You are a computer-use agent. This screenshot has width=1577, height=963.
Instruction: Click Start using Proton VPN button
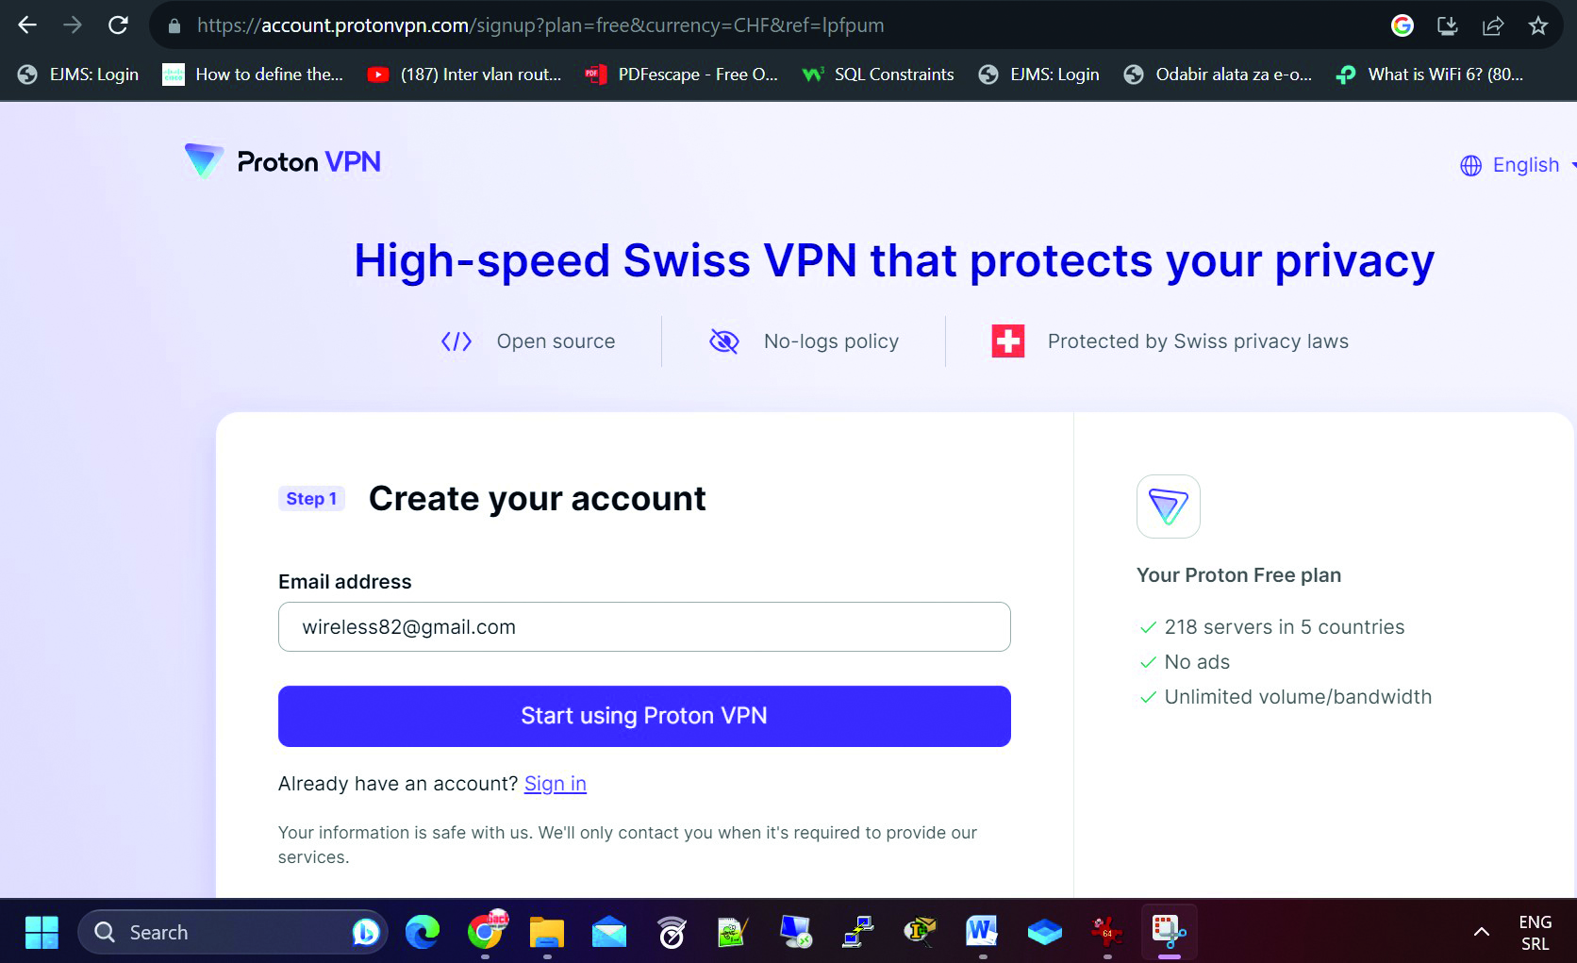[644, 716]
